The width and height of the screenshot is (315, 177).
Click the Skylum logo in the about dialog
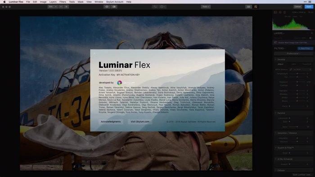pos(126,83)
